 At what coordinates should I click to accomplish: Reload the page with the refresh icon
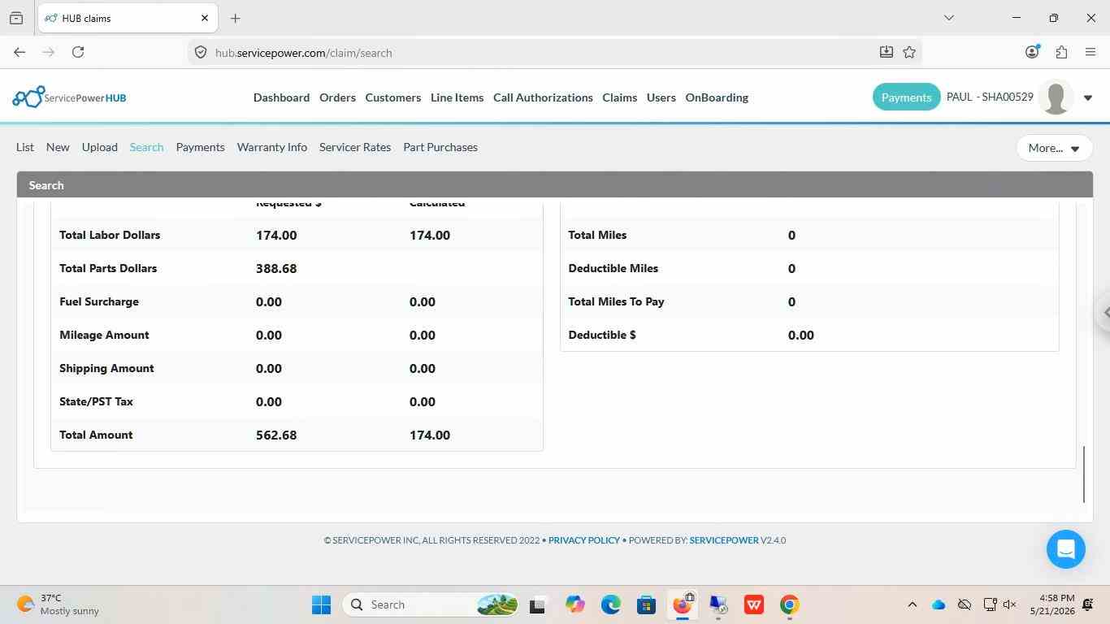pos(77,52)
